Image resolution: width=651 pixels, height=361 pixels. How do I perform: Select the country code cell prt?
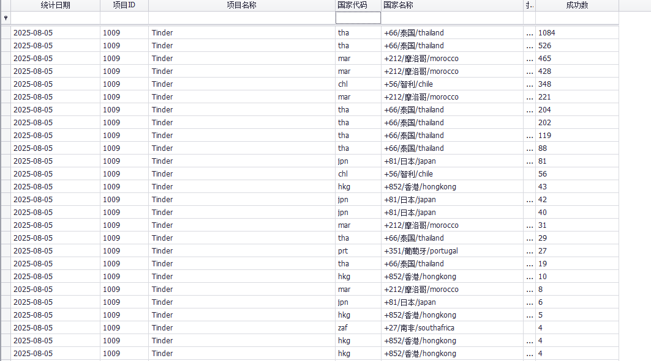(x=358, y=251)
